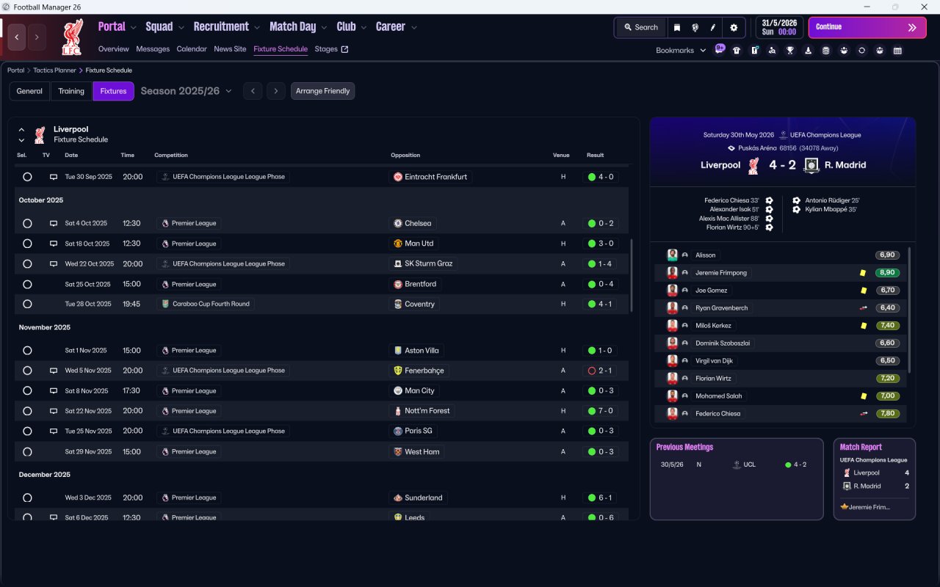The image size is (940, 587).
Task: Open the Season 2025/26 dropdown
Action: (186, 91)
